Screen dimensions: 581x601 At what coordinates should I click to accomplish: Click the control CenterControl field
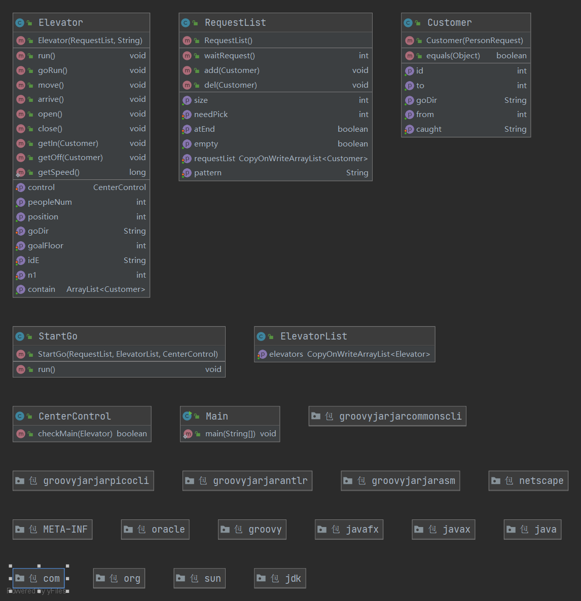pyautogui.click(x=81, y=187)
